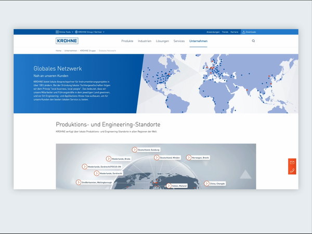Go to Home in the breadcrumb

pyautogui.click(x=58, y=50)
